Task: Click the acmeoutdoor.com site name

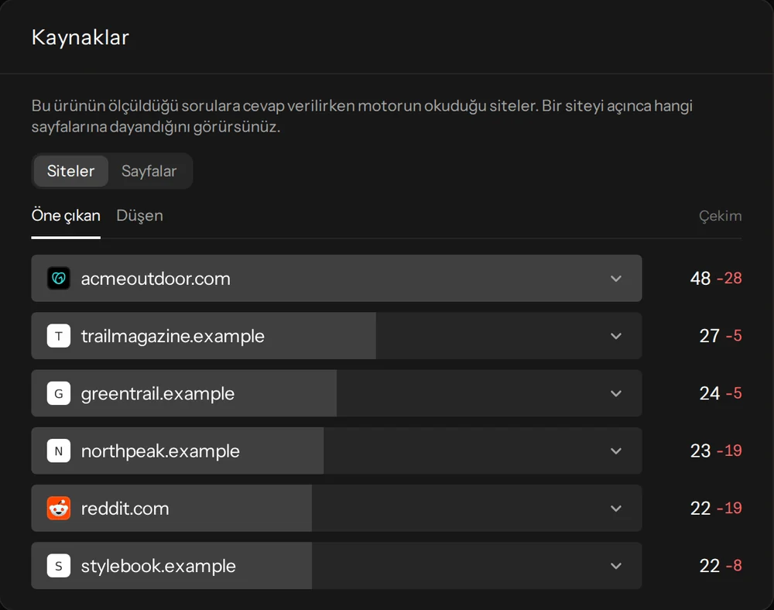Action: tap(156, 279)
